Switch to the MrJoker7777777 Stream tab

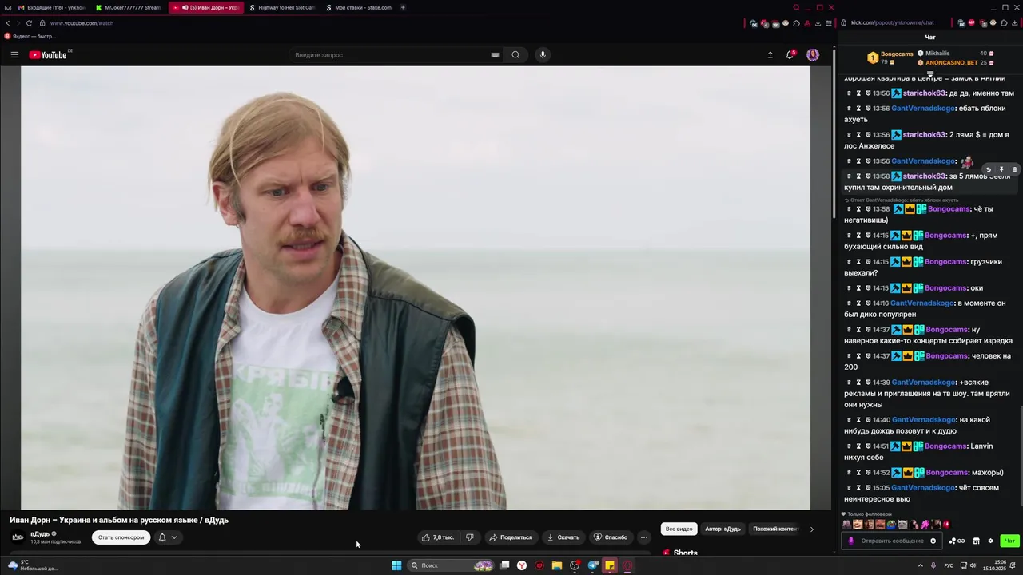pos(129,7)
